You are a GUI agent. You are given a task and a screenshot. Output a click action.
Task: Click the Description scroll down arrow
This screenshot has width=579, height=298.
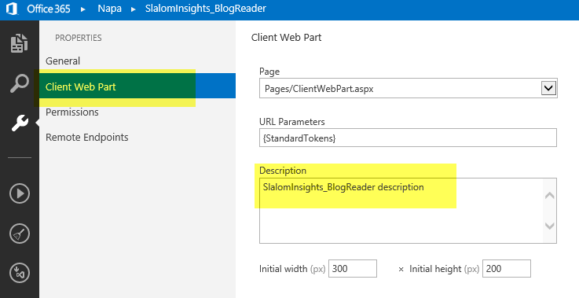click(x=550, y=226)
